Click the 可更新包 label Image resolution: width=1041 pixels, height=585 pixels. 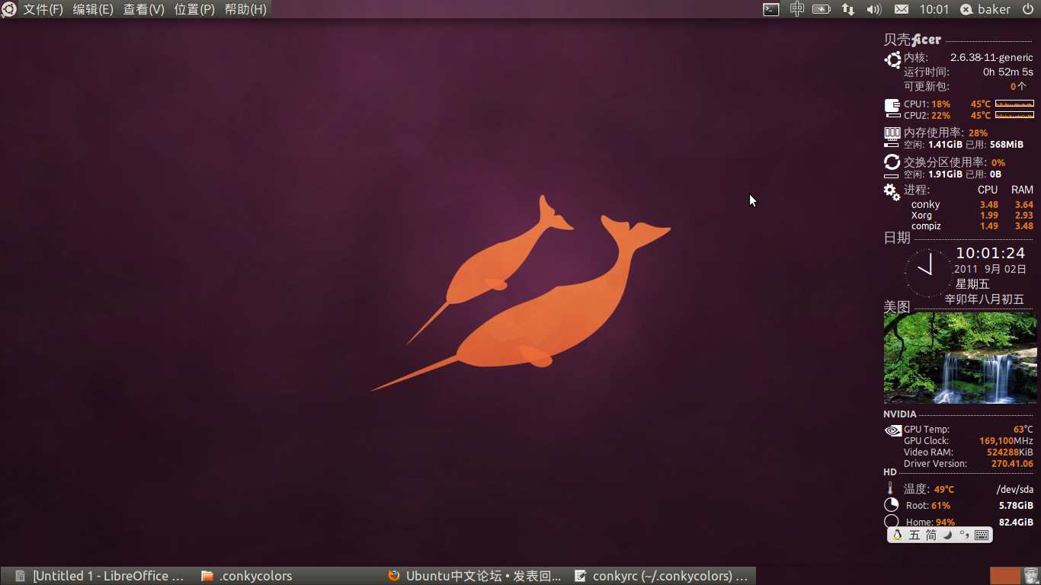pos(927,86)
